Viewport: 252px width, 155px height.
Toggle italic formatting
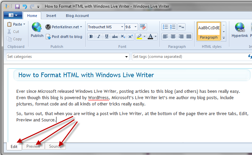point(99,37)
